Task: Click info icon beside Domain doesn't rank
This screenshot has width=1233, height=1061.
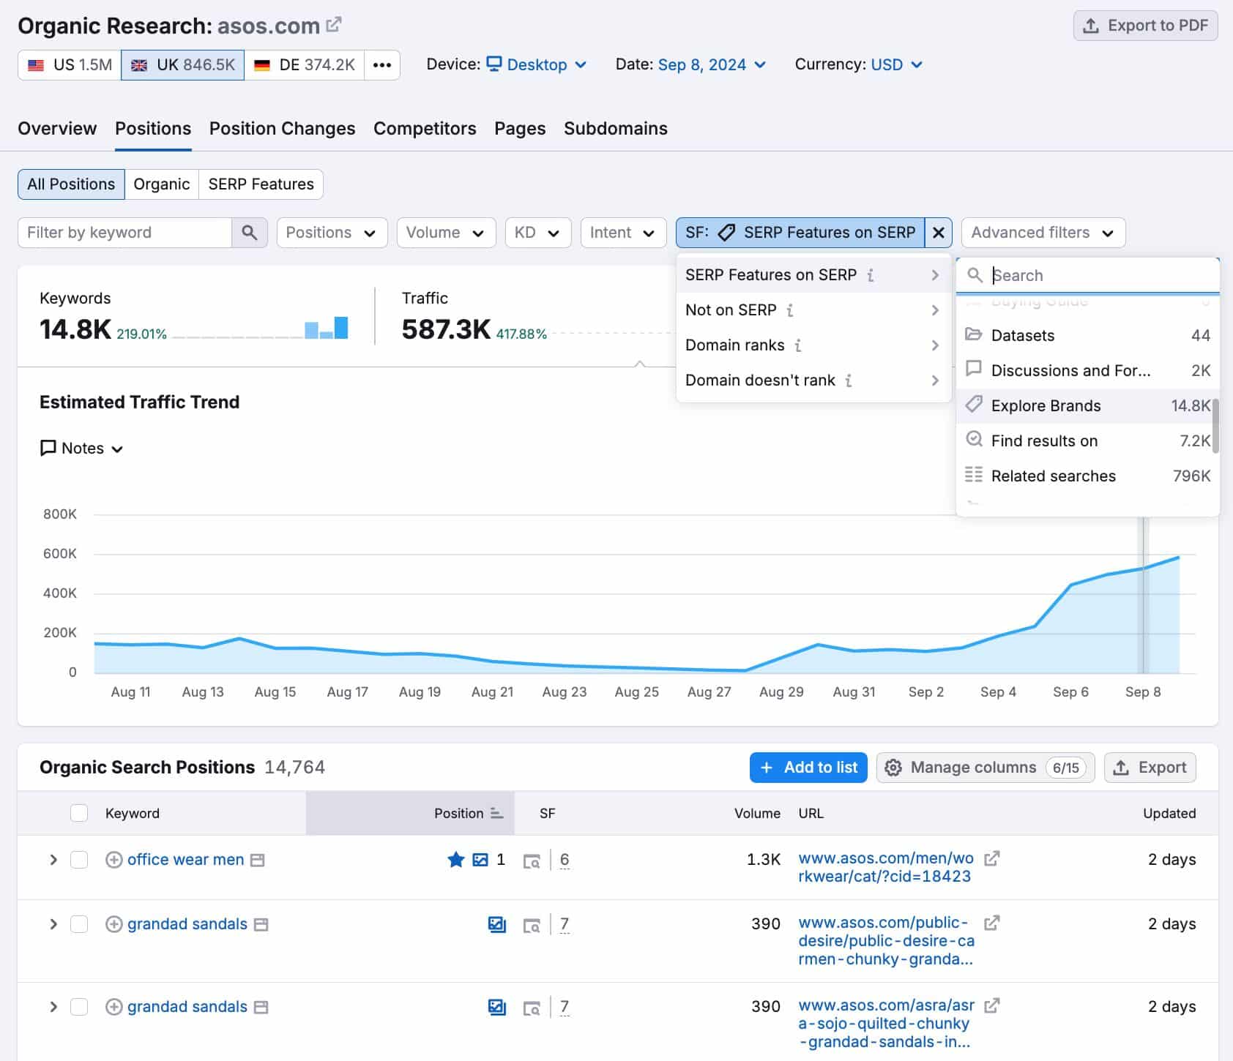Action: 849,380
